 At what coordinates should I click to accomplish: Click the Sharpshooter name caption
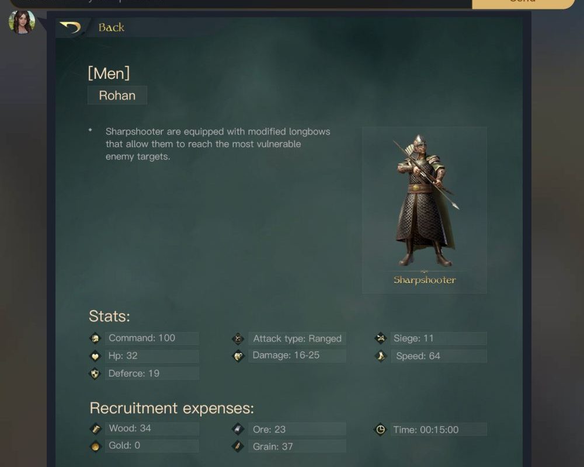point(425,280)
